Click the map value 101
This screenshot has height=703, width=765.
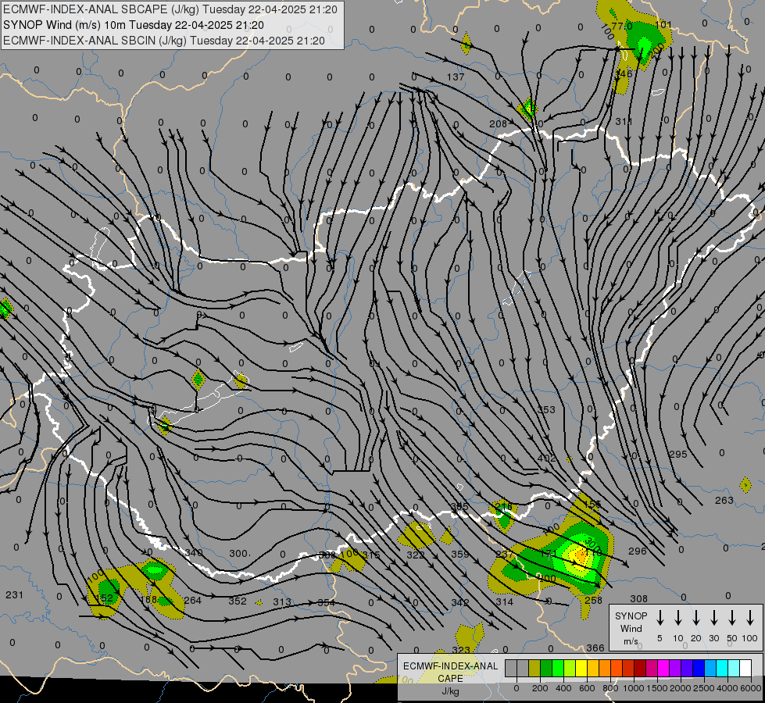(x=663, y=25)
